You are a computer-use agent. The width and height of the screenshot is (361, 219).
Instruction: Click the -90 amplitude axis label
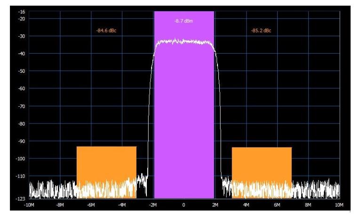(22, 141)
